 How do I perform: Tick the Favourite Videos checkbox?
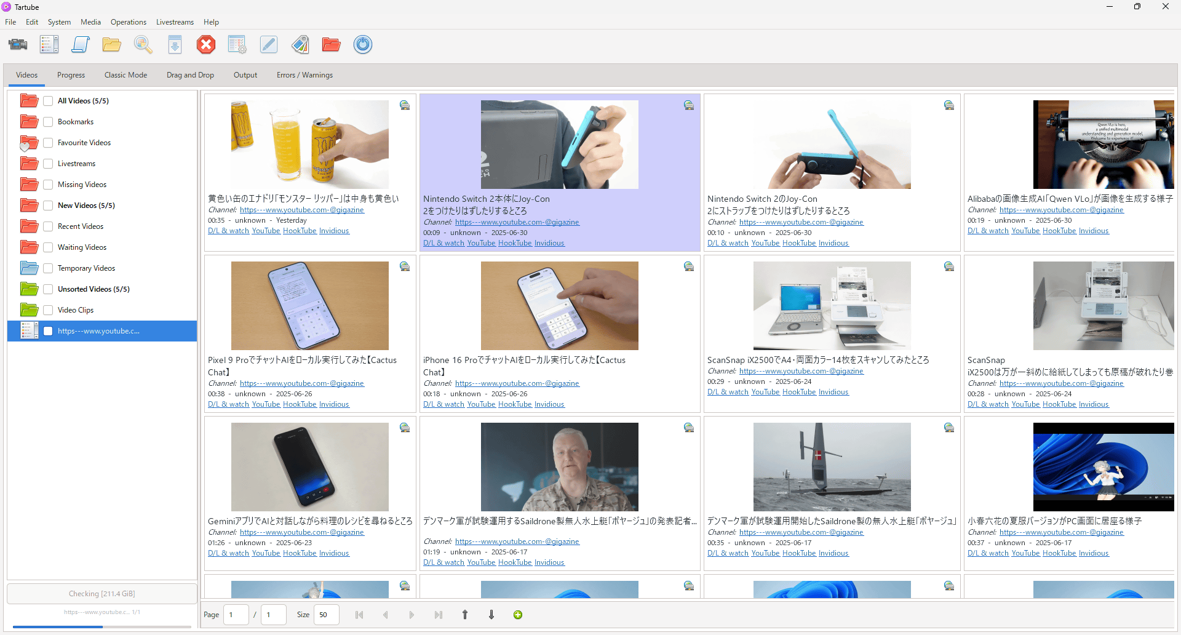tap(48, 143)
